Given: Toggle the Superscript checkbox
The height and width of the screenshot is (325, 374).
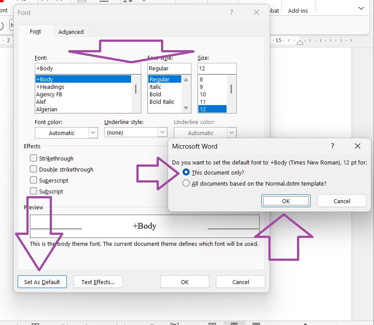Looking at the screenshot, I should point(33,180).
